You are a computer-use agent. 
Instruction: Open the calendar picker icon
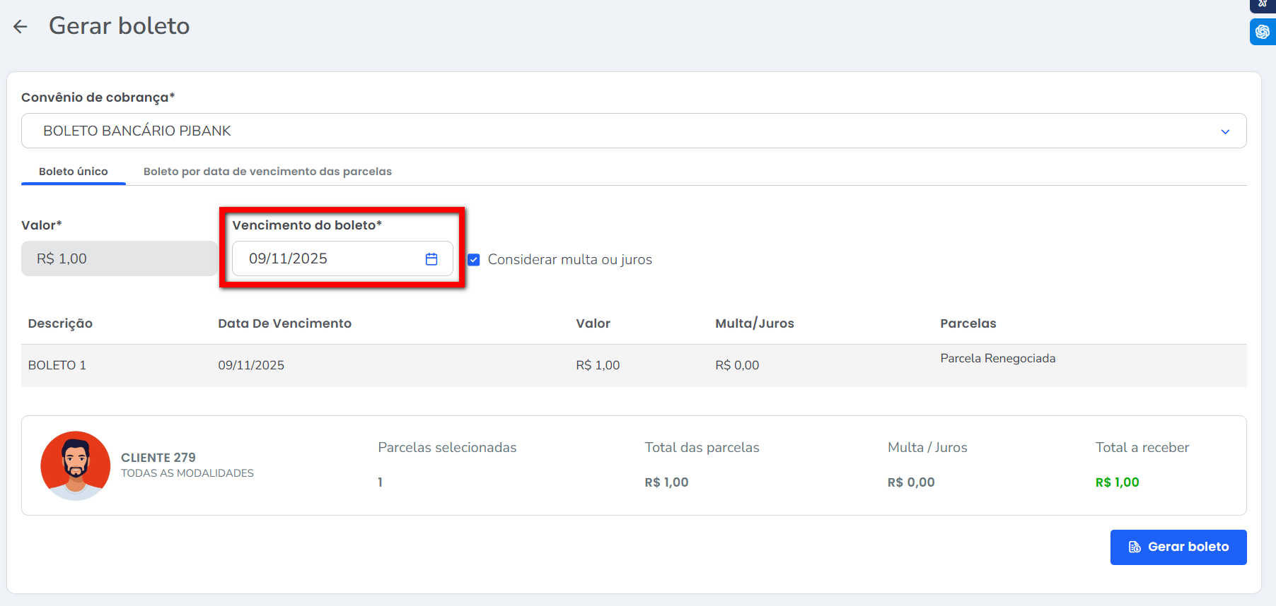[431, 259]
